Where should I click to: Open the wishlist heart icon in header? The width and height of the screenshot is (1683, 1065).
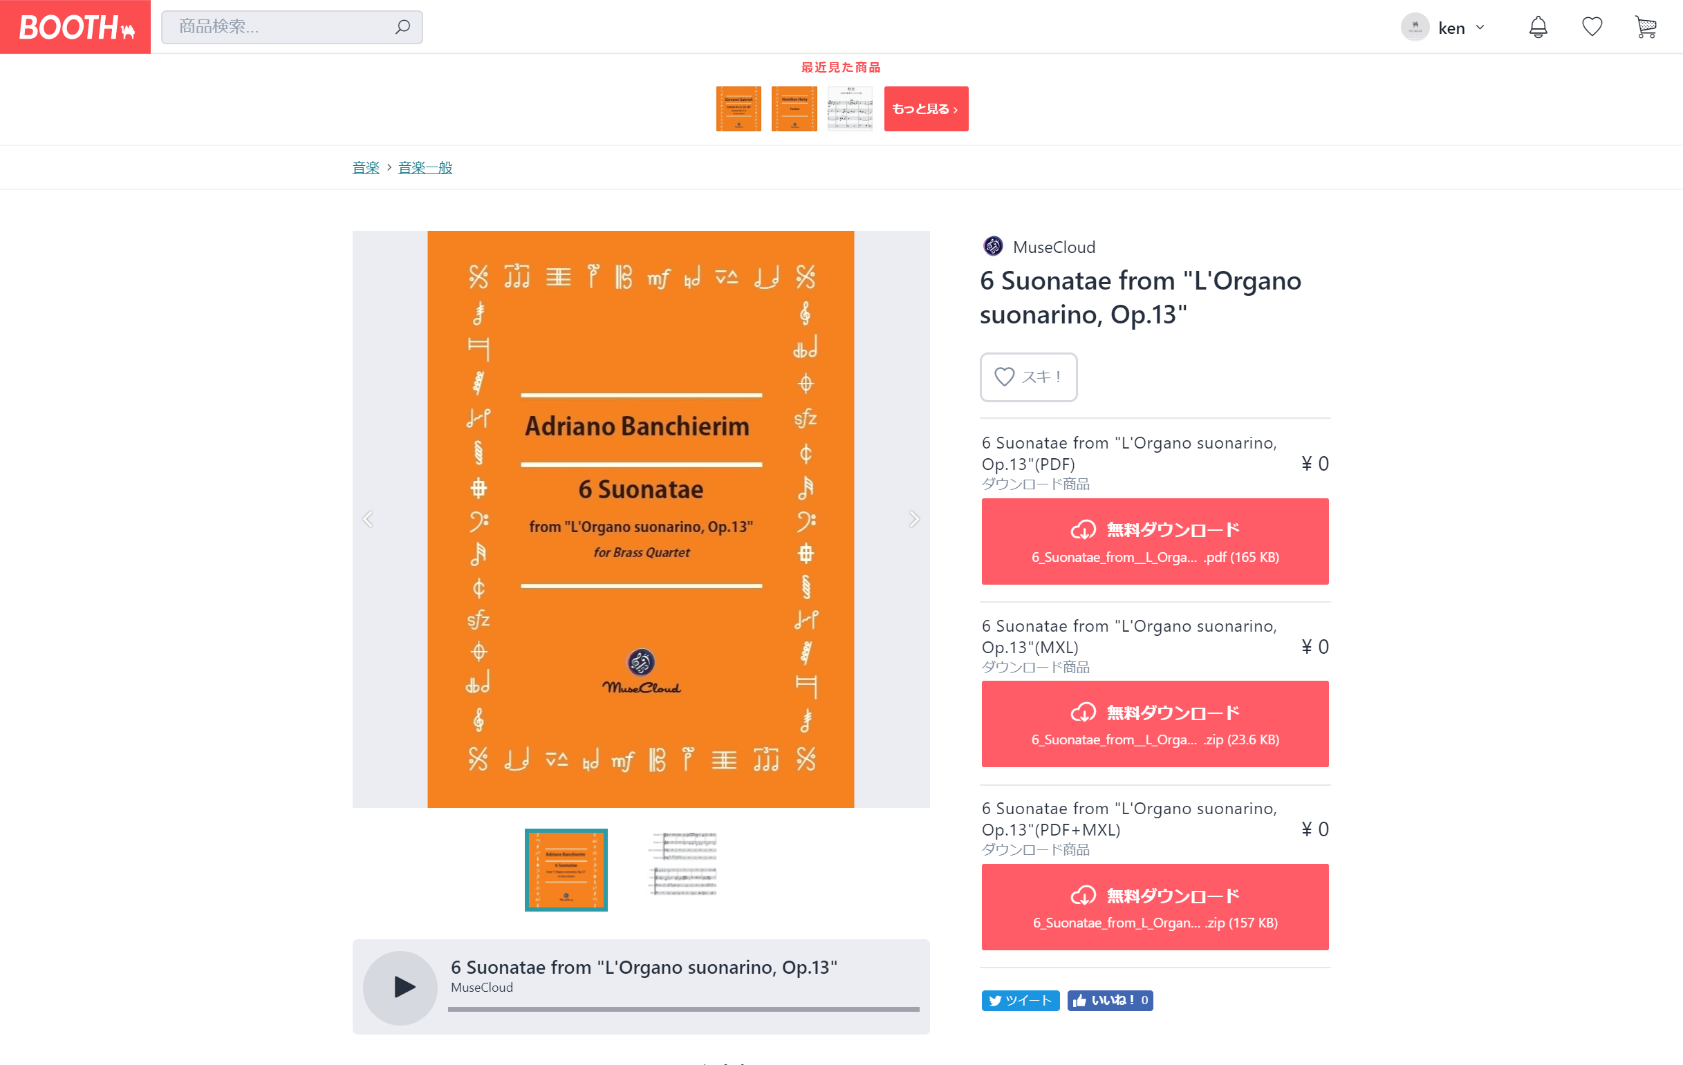point(1592,27)
